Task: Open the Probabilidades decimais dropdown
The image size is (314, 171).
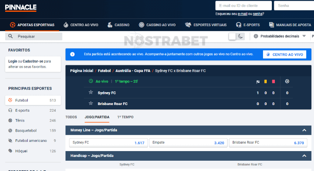Action: pos(280,36)
